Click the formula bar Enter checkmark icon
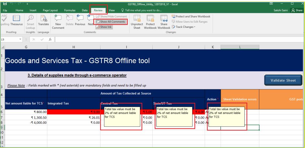Viewport: 305px width, 148px height. (42, 40)
